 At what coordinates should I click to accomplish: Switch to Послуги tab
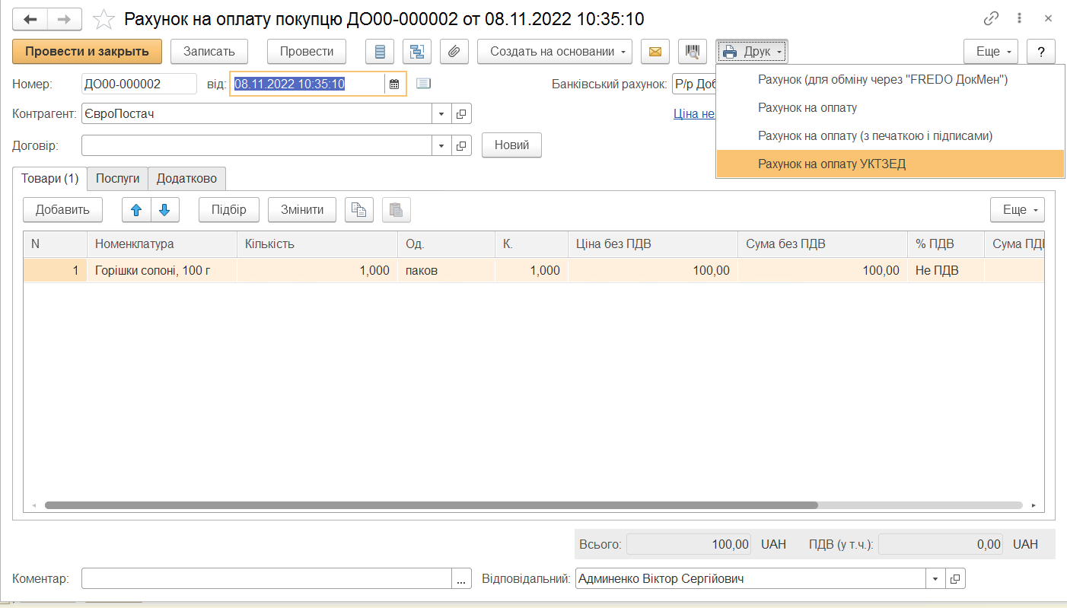[118, 179]
